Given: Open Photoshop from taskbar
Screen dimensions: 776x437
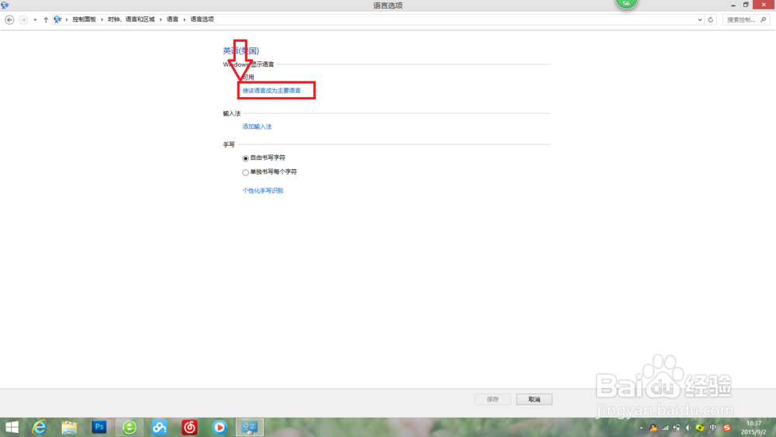Looking at the screenshot, I should (99, 427).
